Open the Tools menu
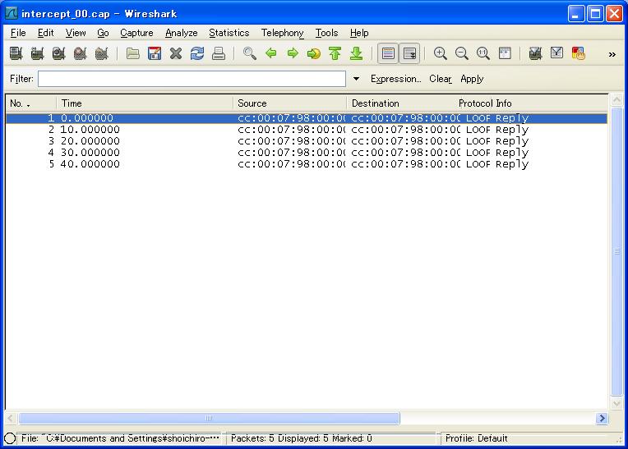 (326, 33)
